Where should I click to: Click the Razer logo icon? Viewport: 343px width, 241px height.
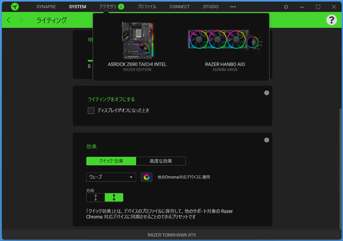click(x=15, y=7)
